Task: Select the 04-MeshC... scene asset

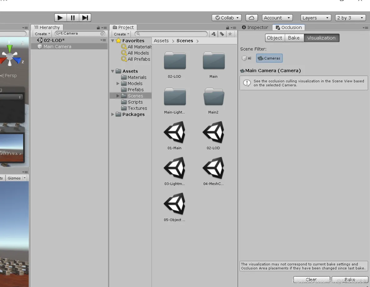Action: click(x=213, y=168)
